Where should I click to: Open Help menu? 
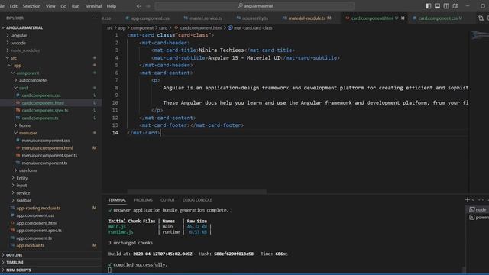[x=112, y=6]
